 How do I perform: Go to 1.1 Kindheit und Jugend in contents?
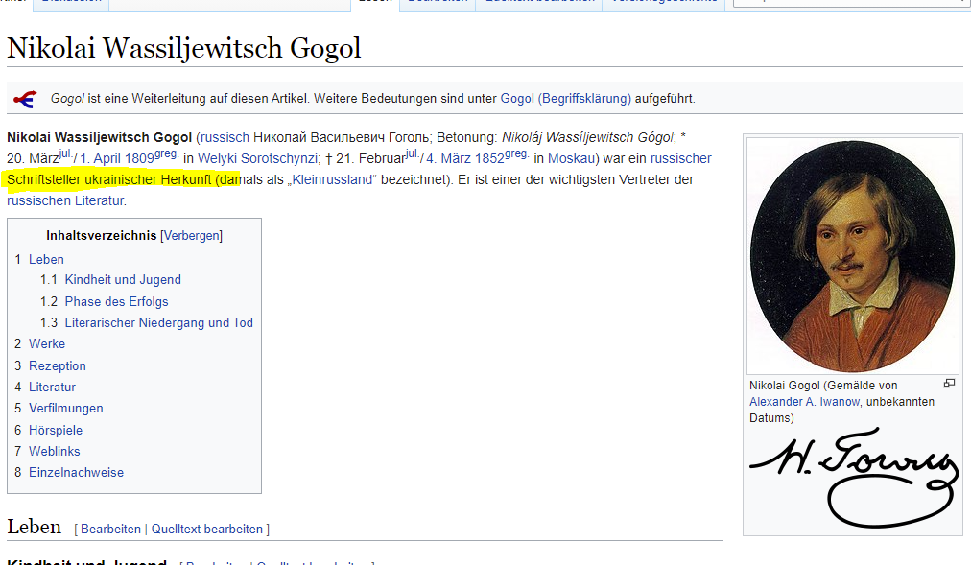coord(123,280)
